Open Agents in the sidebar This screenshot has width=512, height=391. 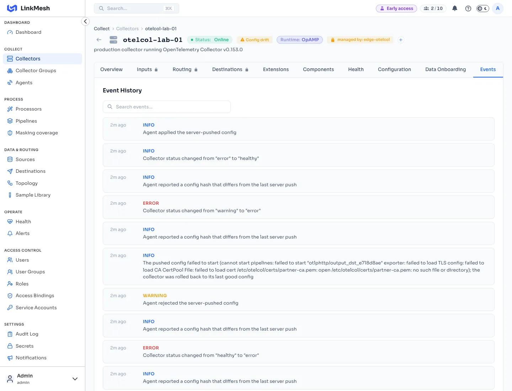point(42,82)
